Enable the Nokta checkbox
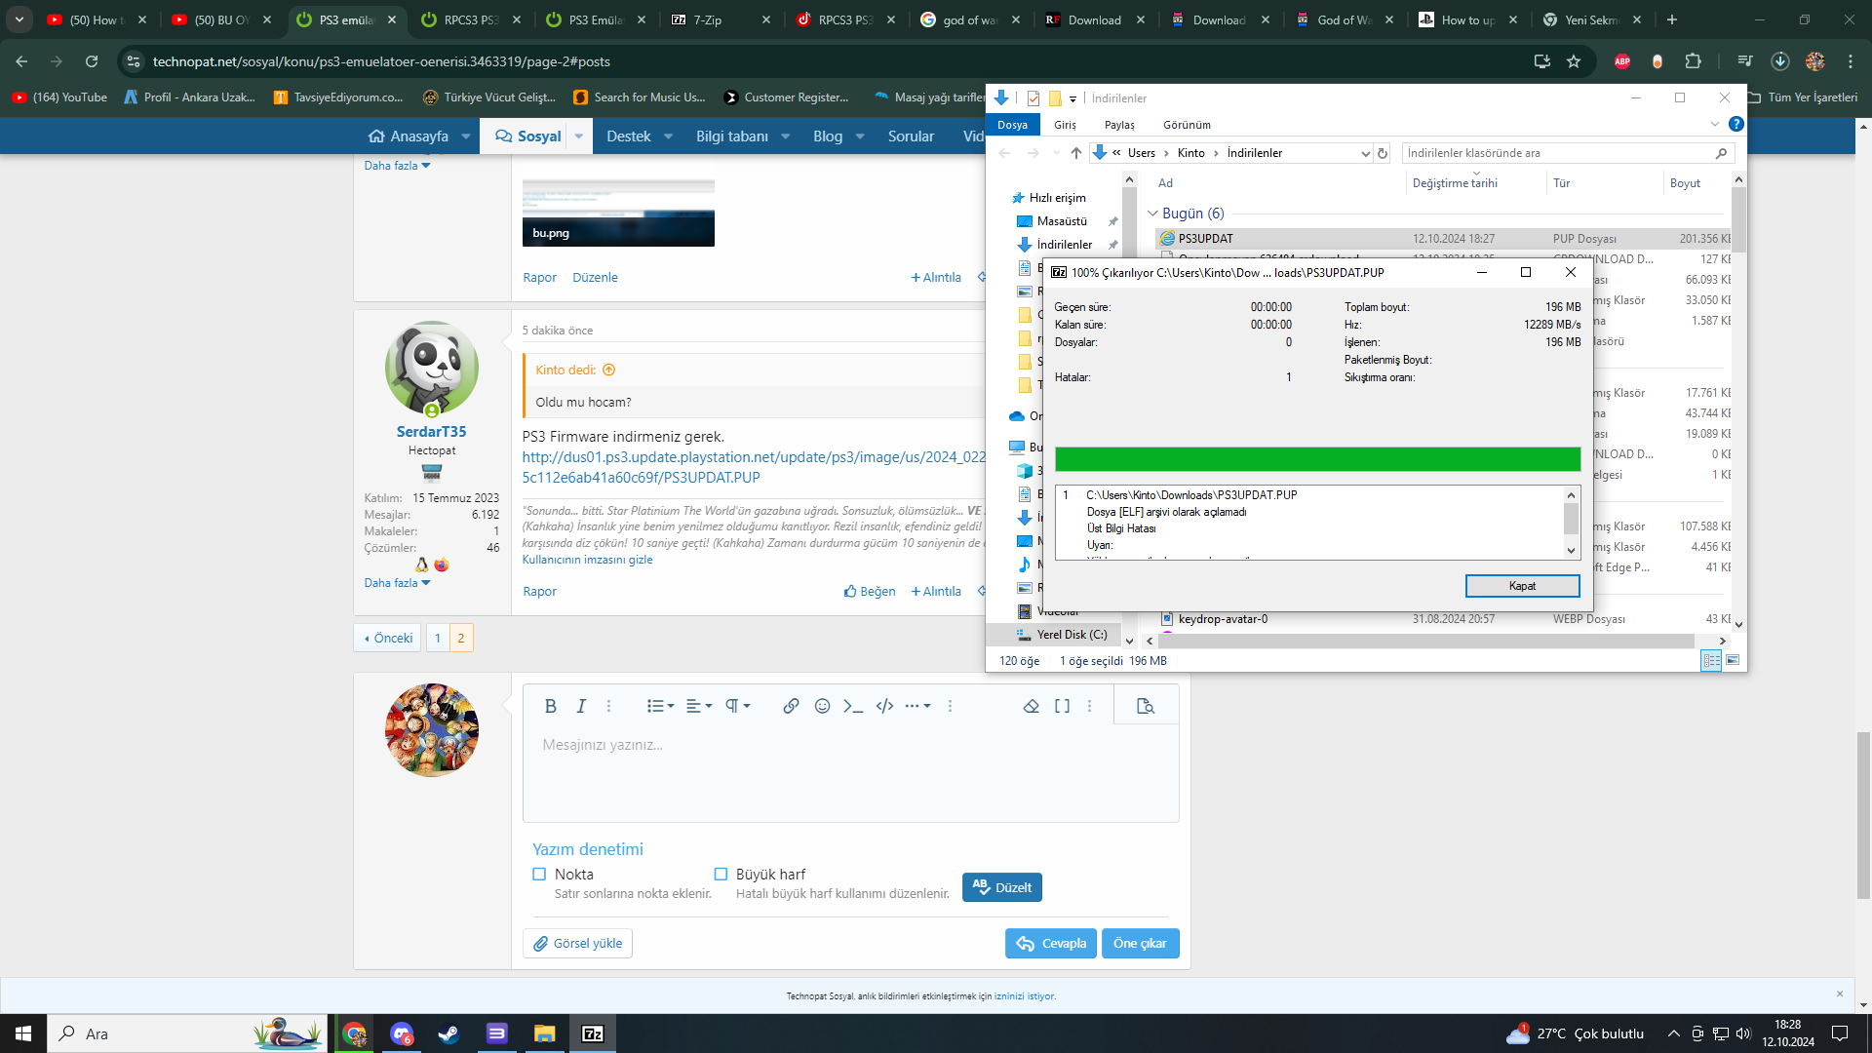This screenshot has height=1053, width=1872. [x=539, y=875]
